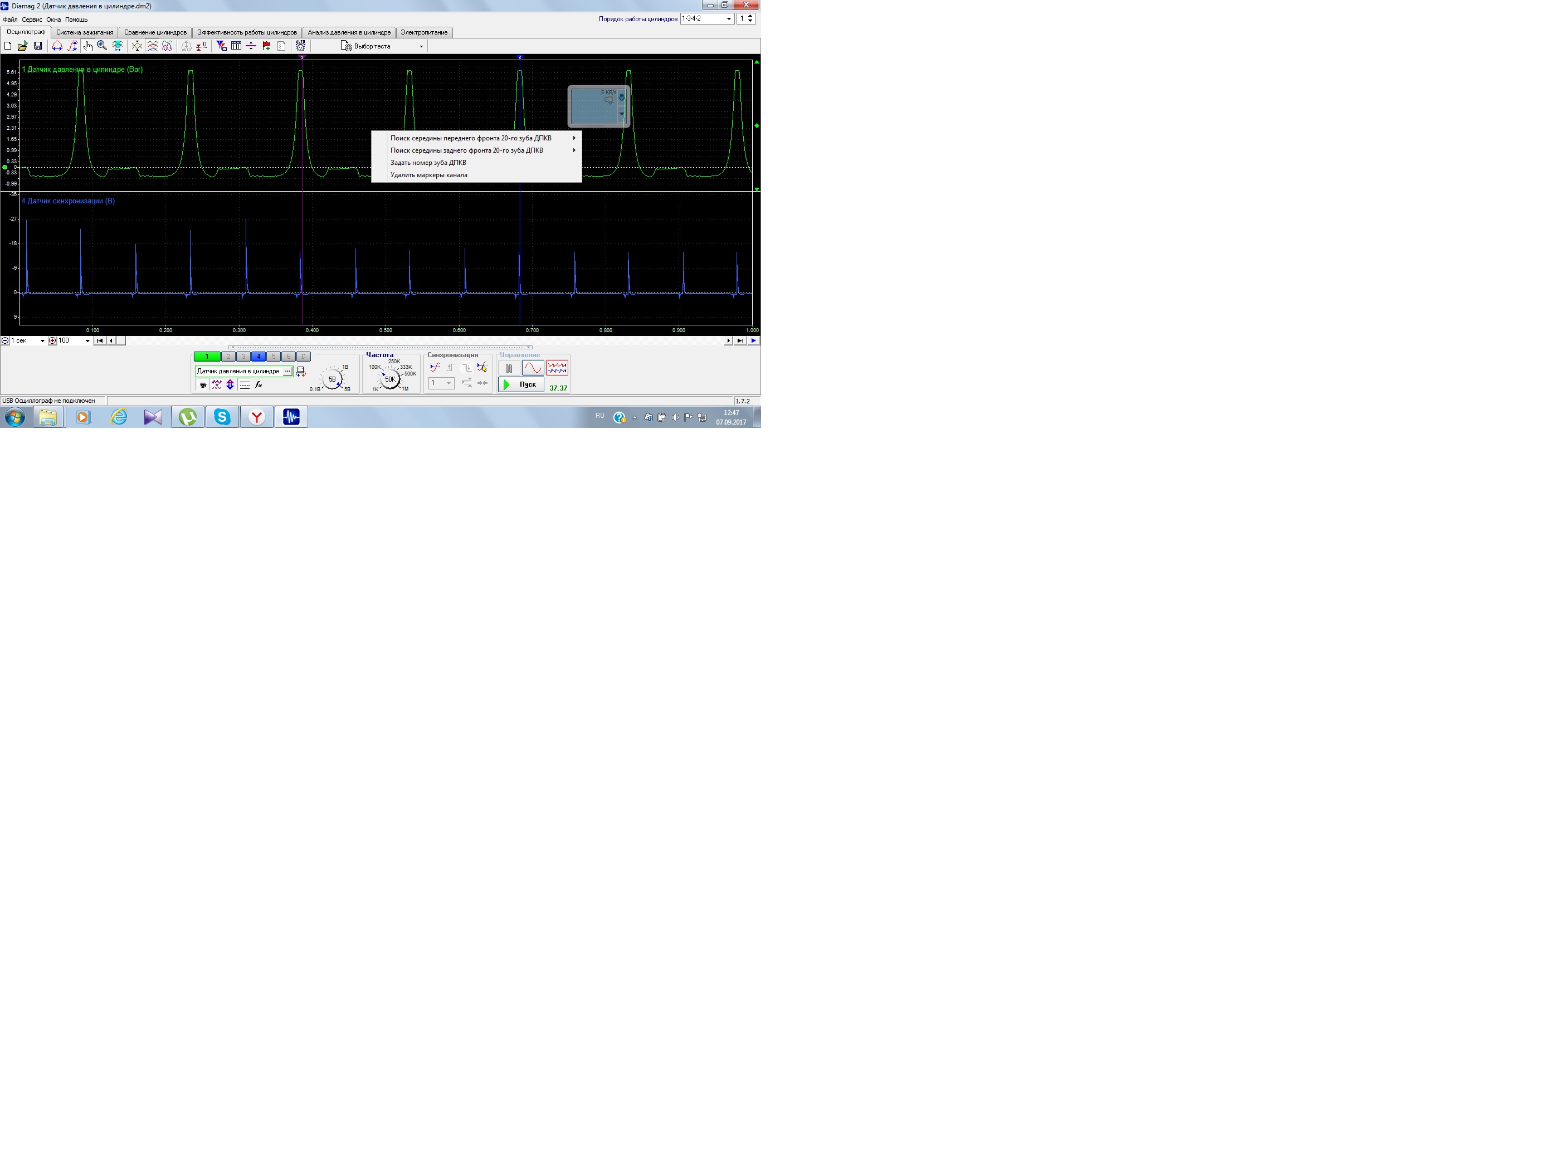
Task: Open the Окна menu
Action: pos(53,19)
